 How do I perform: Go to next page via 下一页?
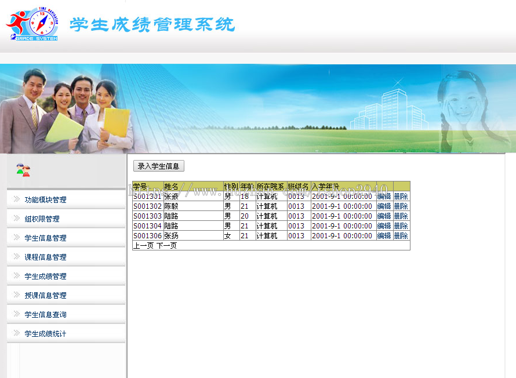pos(166,246)
